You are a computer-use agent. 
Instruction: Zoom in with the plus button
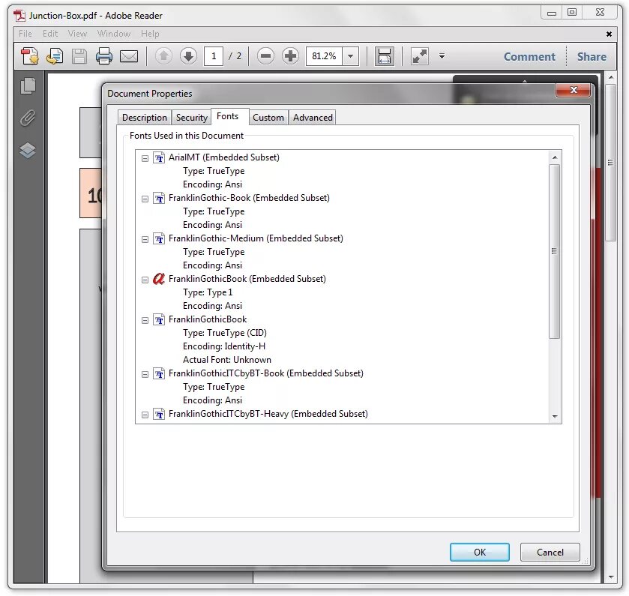(290, 55)
